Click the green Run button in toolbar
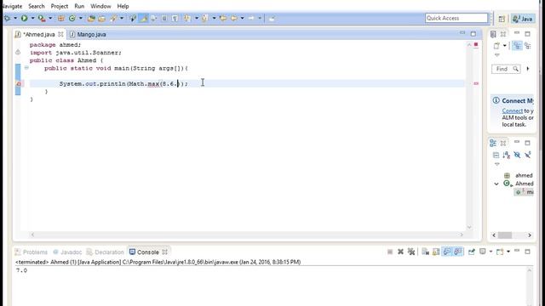 click(x=24, y=19)
